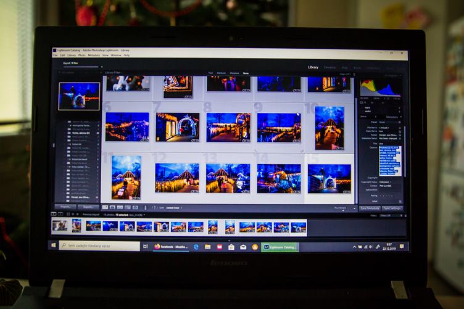Open Windows Start menu
The width and height of the screenshot is (464, 309).
pos(54,245)
